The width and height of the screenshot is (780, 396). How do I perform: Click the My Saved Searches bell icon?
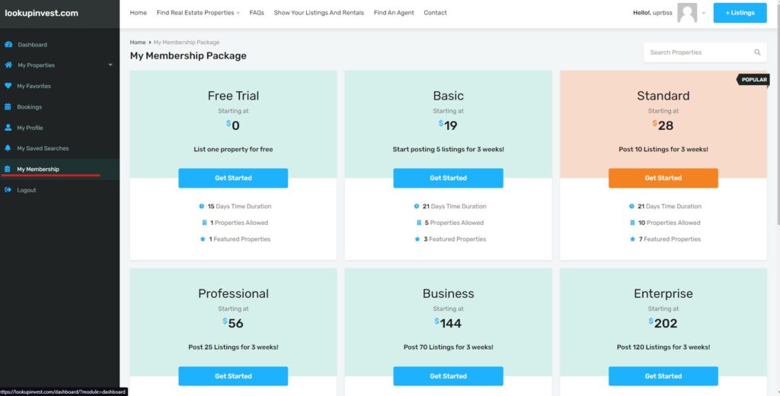click(x=8, y=148)
